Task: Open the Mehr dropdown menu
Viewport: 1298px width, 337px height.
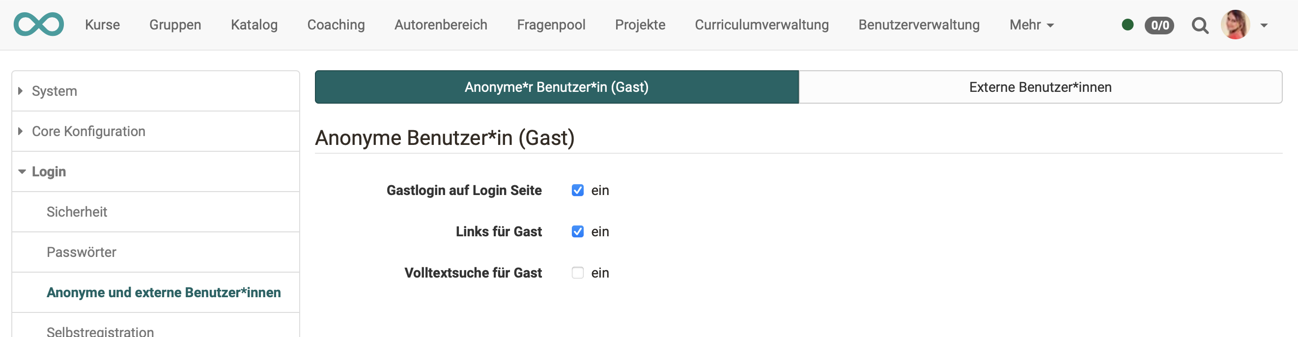Action: click(1031, 25)
